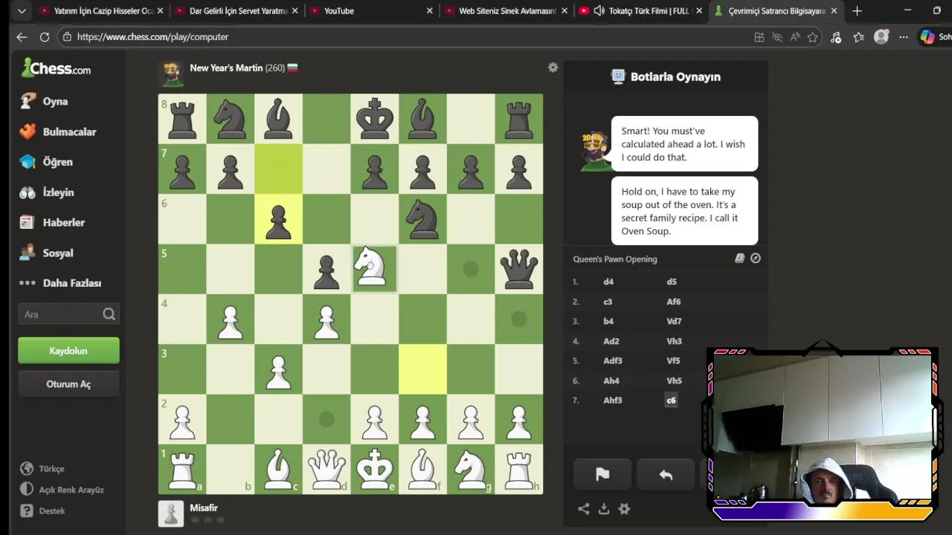Open the Türkçe language selector
The height and width of the screenshot is (535, 952).
pos(42,469)
